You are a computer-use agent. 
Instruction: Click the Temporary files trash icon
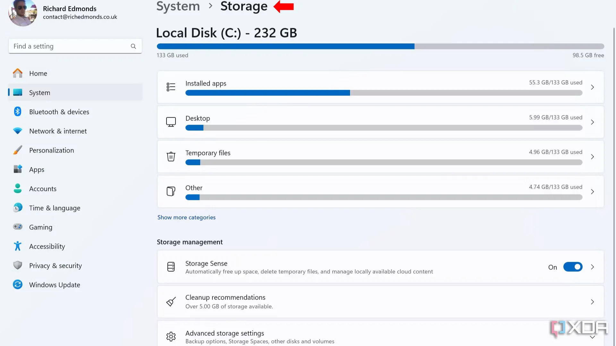pos(171,157)
